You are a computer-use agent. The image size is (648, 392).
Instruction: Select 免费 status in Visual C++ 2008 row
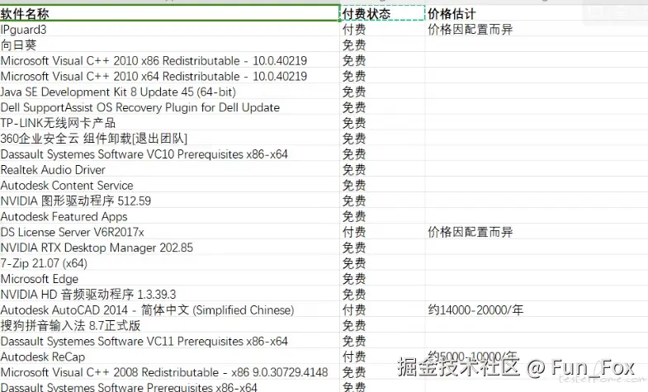(382, 372)
